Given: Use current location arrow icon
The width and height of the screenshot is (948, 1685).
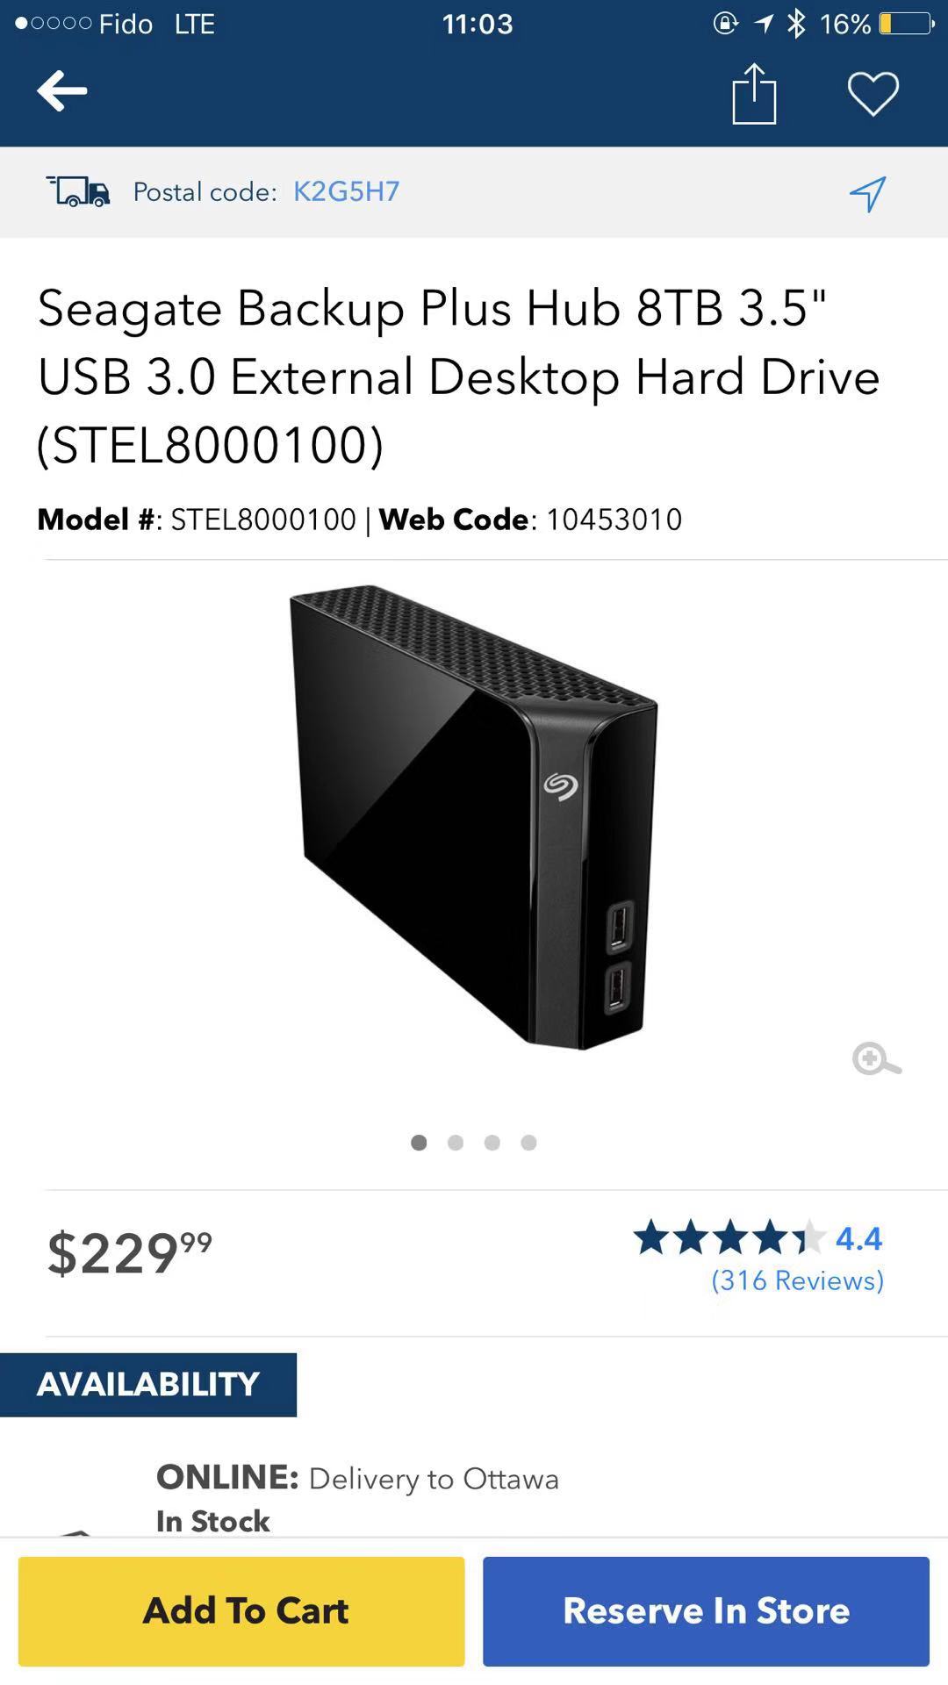Looking at the screenshot, I should [x=867, y=193].
